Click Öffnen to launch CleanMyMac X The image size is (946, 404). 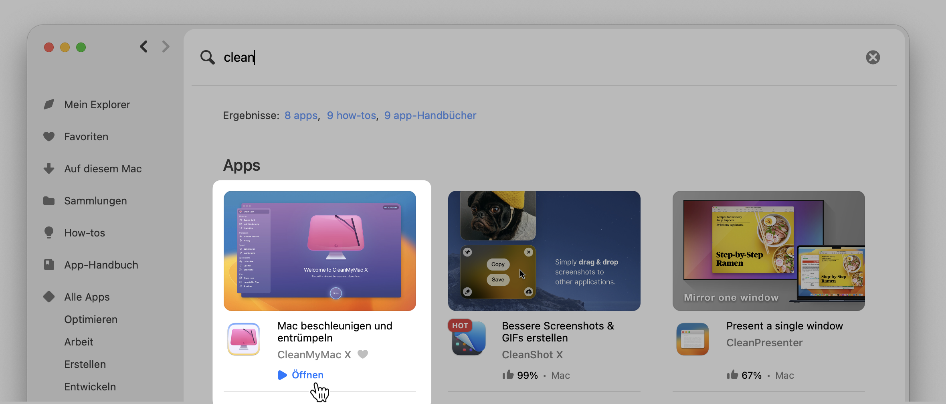pos(301,375)
